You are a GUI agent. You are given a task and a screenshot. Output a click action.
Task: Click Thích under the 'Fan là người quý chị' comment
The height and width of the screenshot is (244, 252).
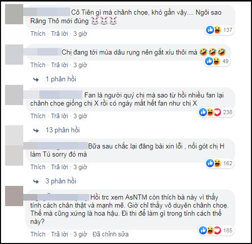click(x=38, y=116)
